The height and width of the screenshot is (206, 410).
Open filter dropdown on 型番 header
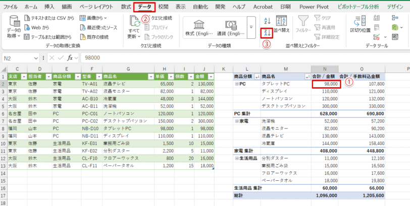[x=99, y=77]
